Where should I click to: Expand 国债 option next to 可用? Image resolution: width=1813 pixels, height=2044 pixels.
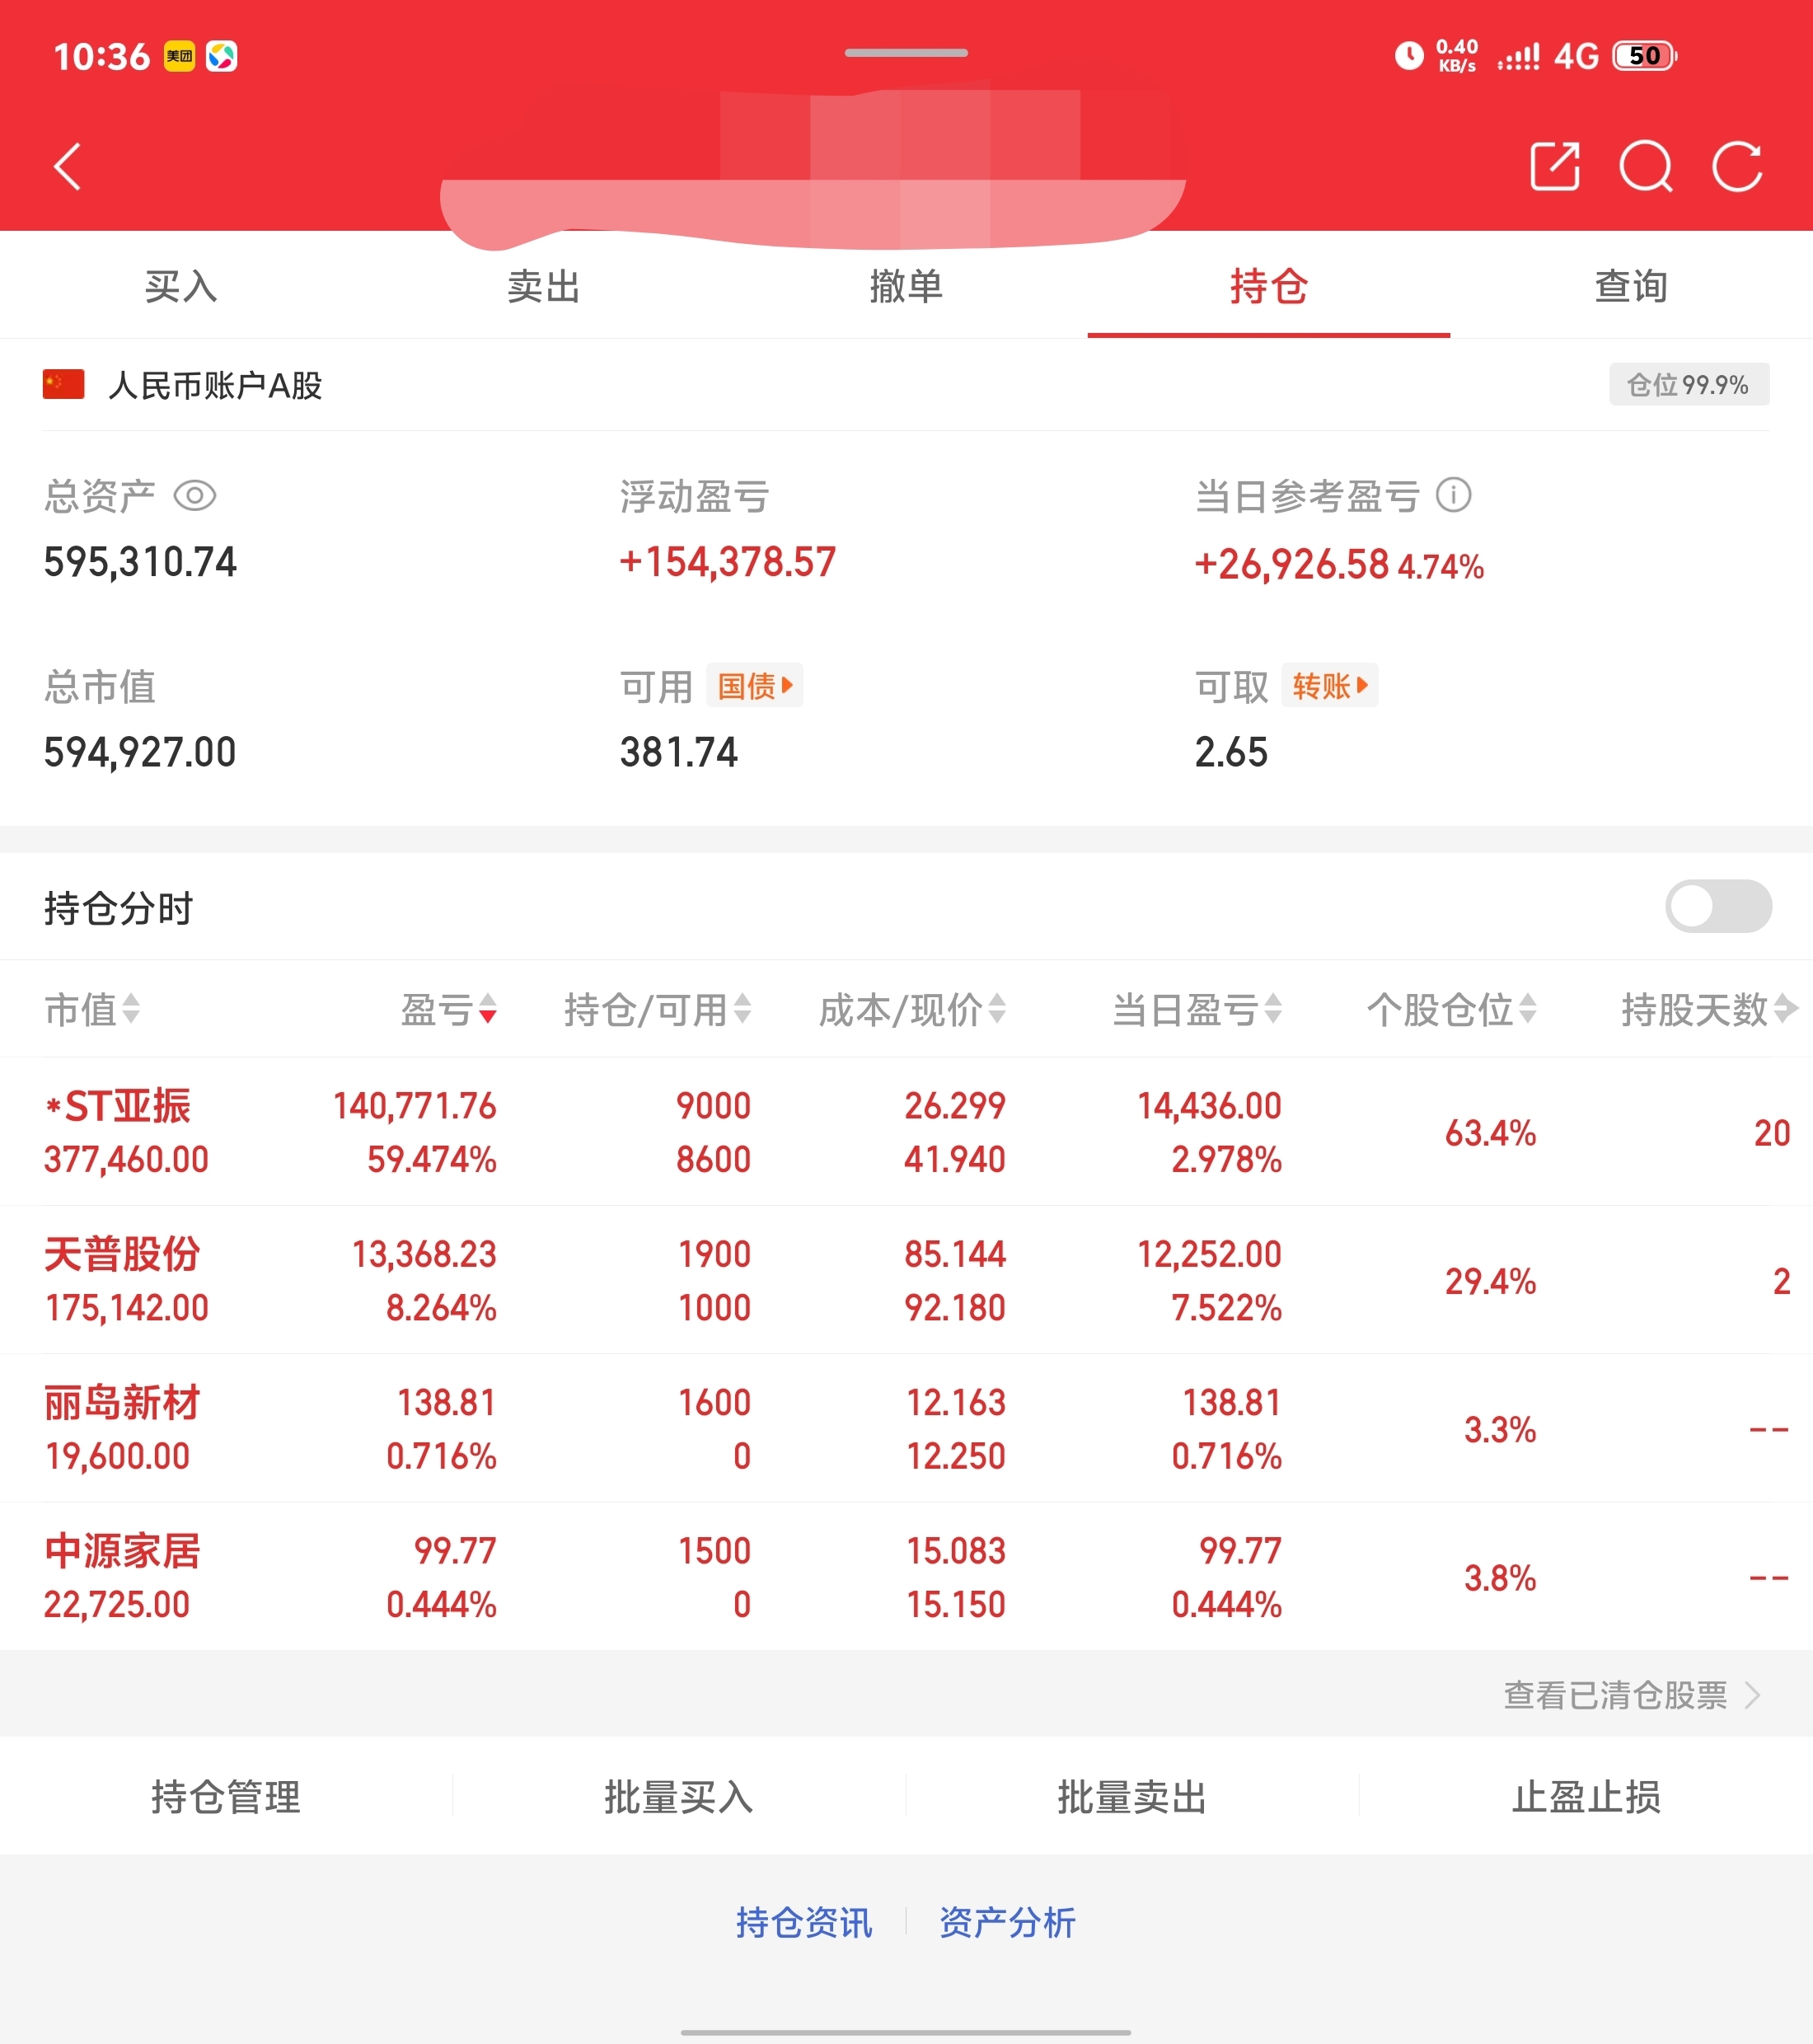click(754, 686)
